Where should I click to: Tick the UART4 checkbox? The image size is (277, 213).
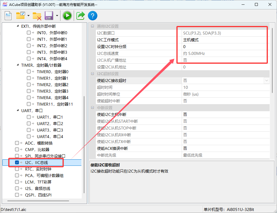coord(29,137)
